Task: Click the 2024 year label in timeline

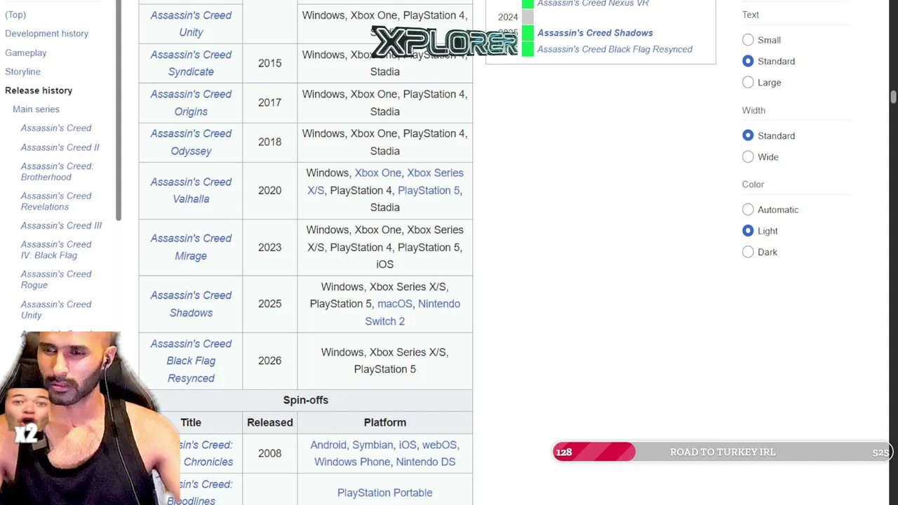Action: point(508,17)
